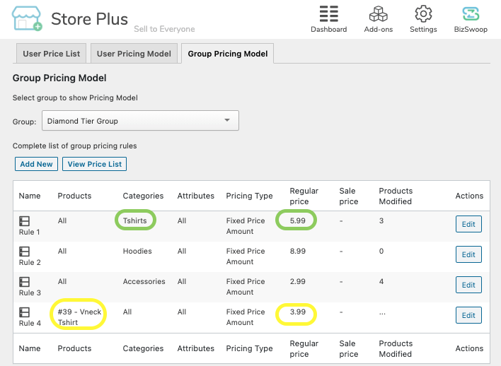Edit Rule 3 for Accessories

(x=468, y=285)
